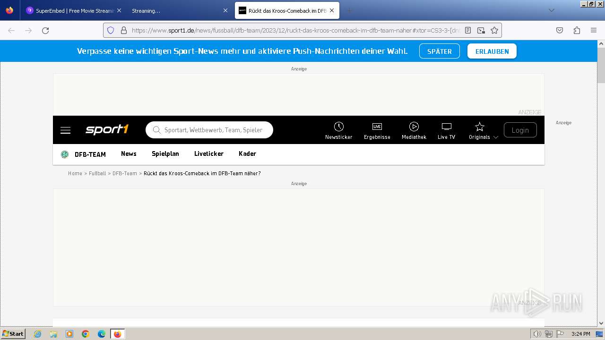Image resolution: width=605 pixels, height=340 pixels.
Task: Click the scrollbar down arrow
Action: [x=601, y=323]
